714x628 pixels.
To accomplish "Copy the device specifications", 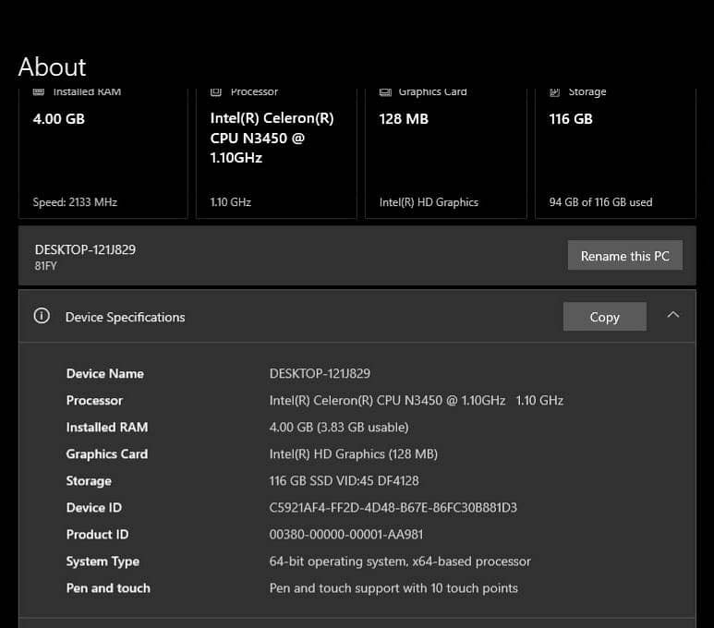I will click(x=604, y=317).
